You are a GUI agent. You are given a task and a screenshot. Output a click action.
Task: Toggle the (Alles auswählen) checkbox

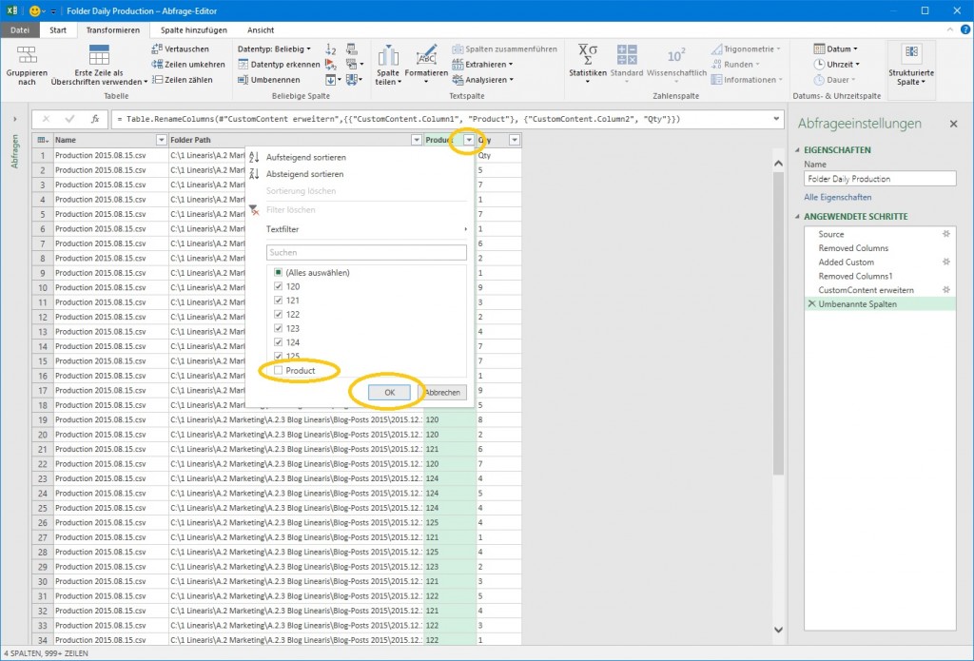pyautogui.click(x=278, y=273)
